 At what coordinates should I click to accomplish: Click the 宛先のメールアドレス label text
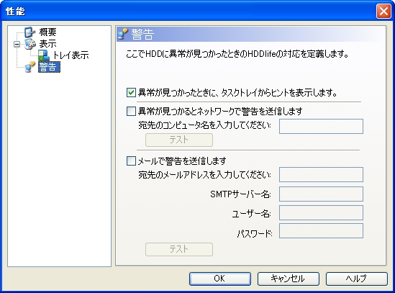click(x=204, y=175)
